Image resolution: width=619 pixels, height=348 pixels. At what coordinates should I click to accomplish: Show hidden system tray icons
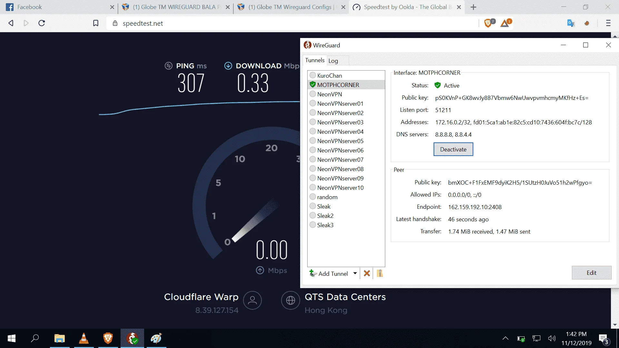[x=506, y=338]
